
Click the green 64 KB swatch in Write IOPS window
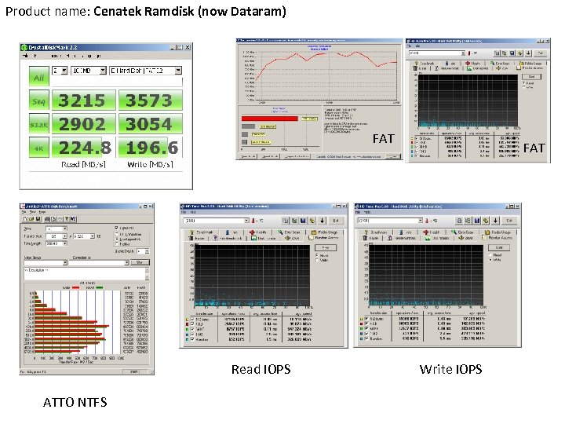click(361, 329)
